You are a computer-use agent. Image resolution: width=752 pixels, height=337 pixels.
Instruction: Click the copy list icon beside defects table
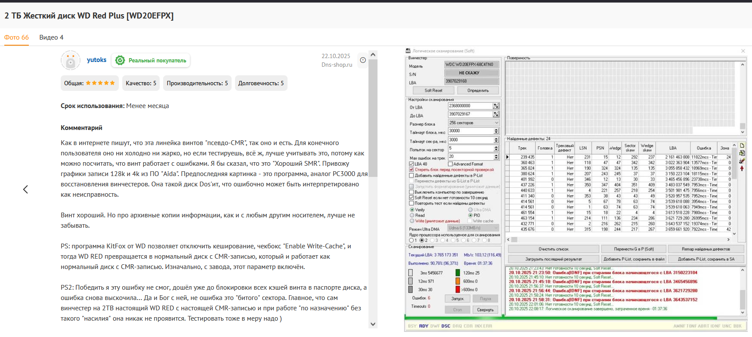742,153
